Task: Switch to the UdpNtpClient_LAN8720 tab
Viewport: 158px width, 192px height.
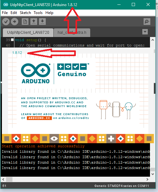Action: (28, 33)
